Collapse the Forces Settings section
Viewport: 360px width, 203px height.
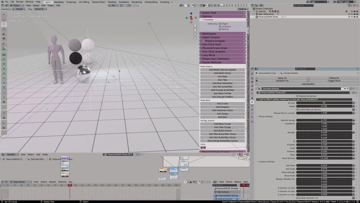coord(265,116)
